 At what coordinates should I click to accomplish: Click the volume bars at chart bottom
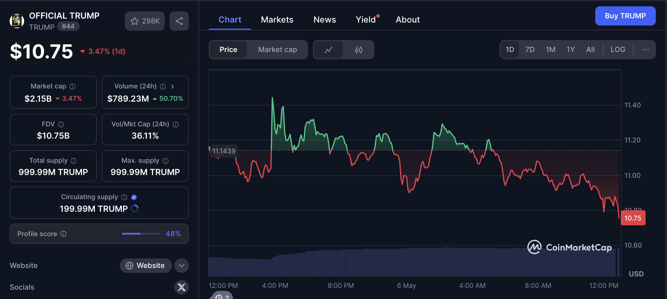click(414, 262)
